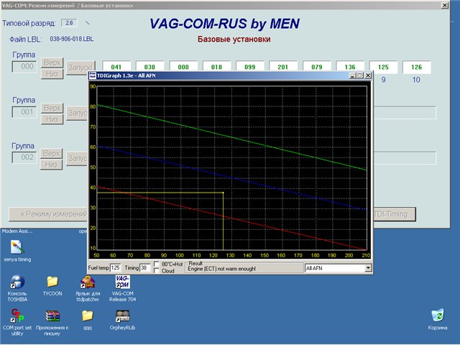Screen dimensions: 460x345
Task: Click the TDIGraph title bar icon
Action: click(92, 75)
